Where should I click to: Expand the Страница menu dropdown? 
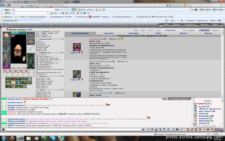pos(190,21)
